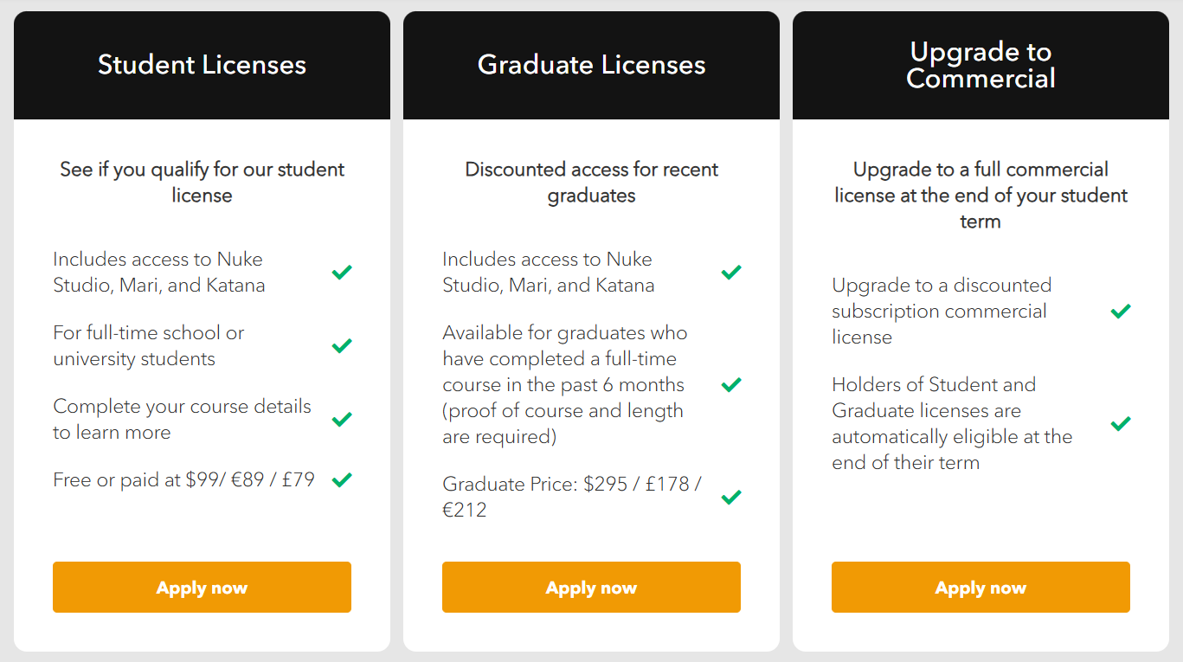The width and height of the screenshot is (1183, 662).
Task: Click Apply now under Student Licenses
Action: [x=202, y=587]
